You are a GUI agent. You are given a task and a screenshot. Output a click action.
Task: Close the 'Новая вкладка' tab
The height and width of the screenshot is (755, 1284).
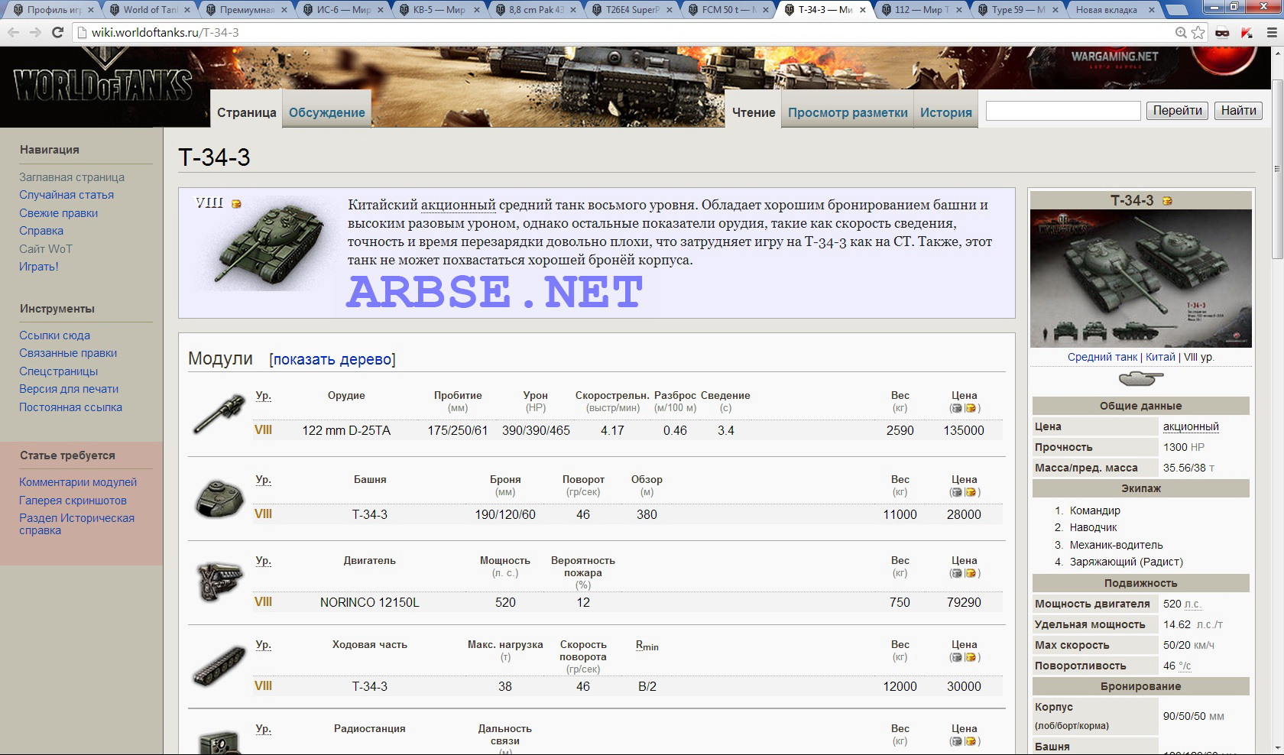coord(1151,10)
